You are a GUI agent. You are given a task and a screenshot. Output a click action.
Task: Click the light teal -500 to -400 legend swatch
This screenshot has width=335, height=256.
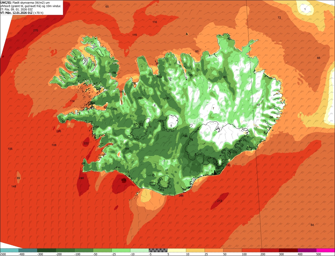point(9,250)
